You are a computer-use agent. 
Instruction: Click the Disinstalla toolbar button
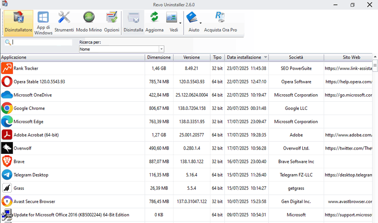[133, 22]
